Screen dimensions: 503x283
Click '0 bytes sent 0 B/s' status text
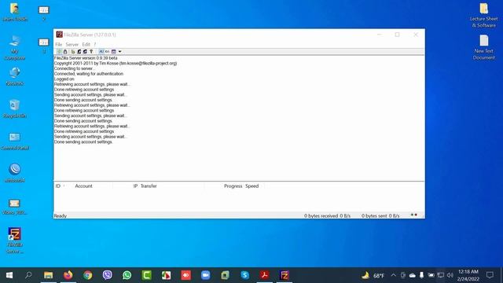pyautogui.click(x=380, y=216)
